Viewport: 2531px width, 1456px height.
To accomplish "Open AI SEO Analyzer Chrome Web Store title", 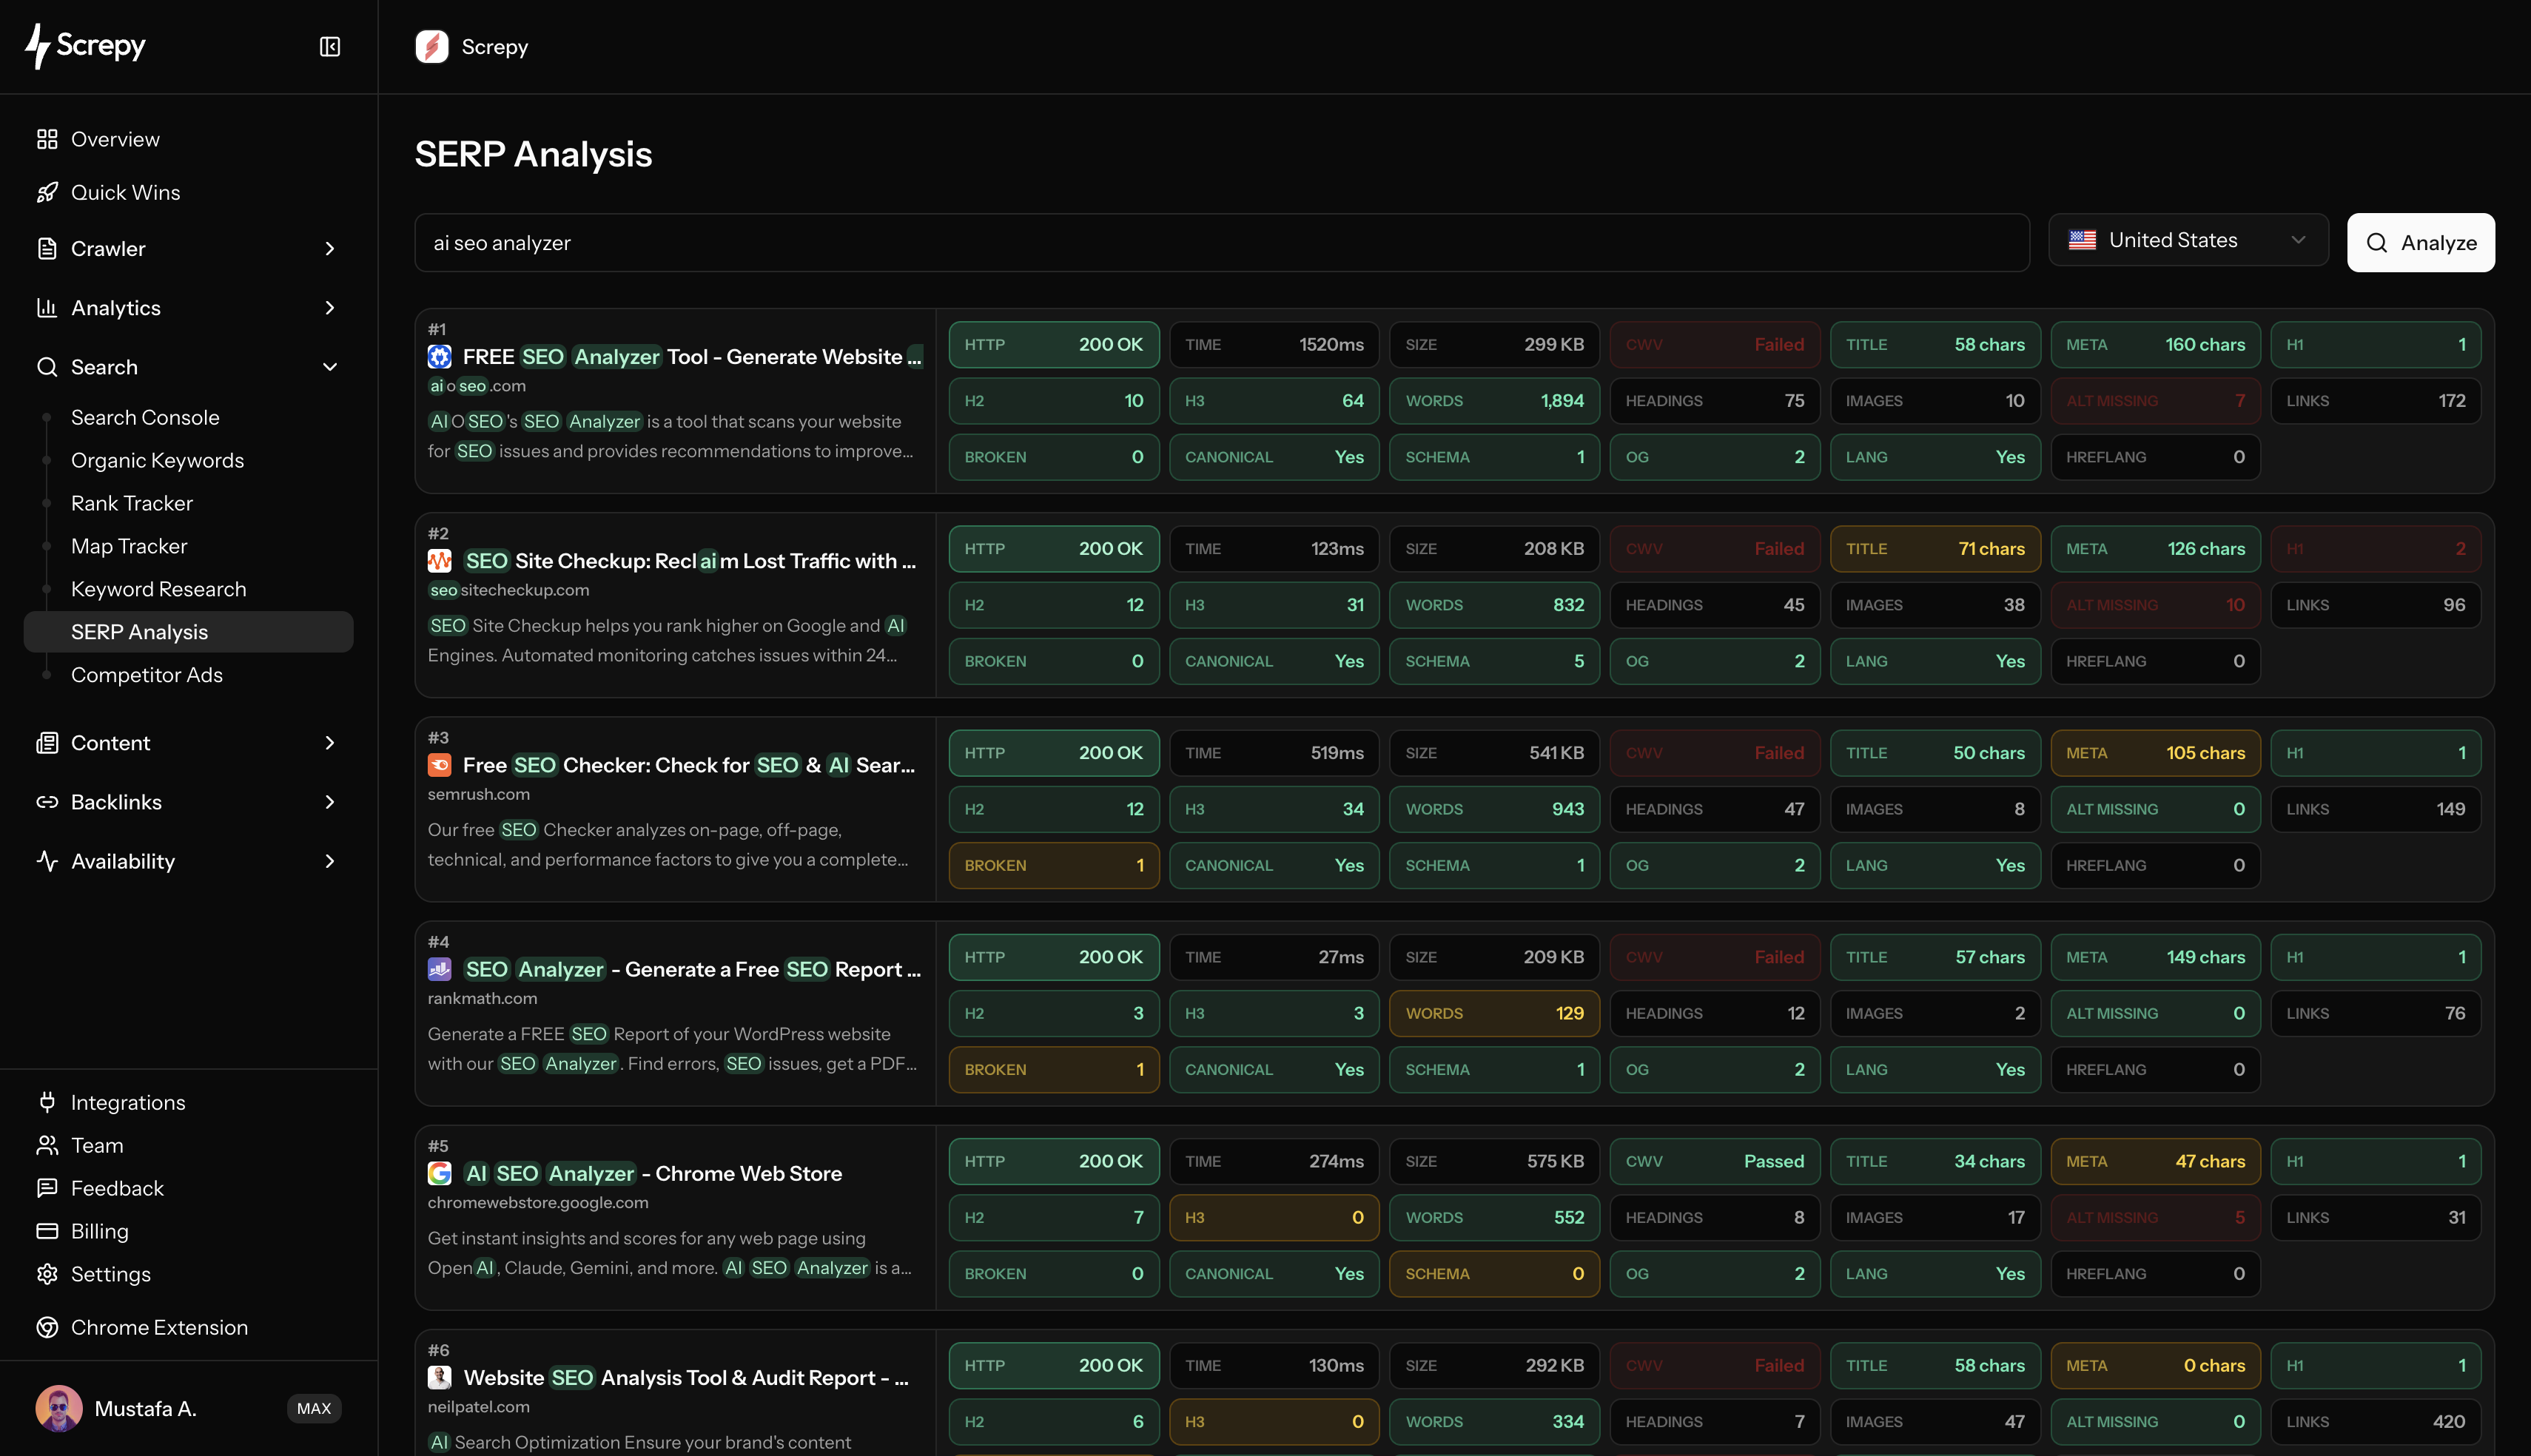I will click(x=652, y=1173).
